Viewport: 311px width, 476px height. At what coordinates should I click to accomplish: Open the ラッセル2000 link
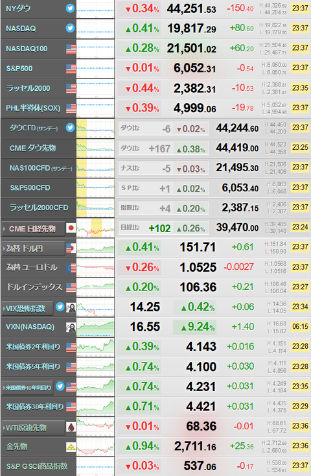[29, 88]
